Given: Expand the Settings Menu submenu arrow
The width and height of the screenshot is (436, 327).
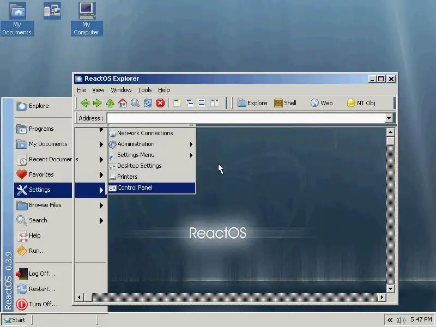Looking at the screenshot, I should [x=191, y=155].
